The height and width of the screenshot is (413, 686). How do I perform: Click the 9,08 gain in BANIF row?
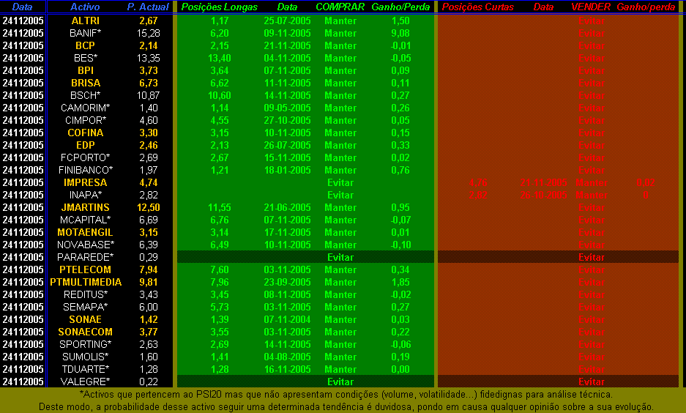coord(400,33)
